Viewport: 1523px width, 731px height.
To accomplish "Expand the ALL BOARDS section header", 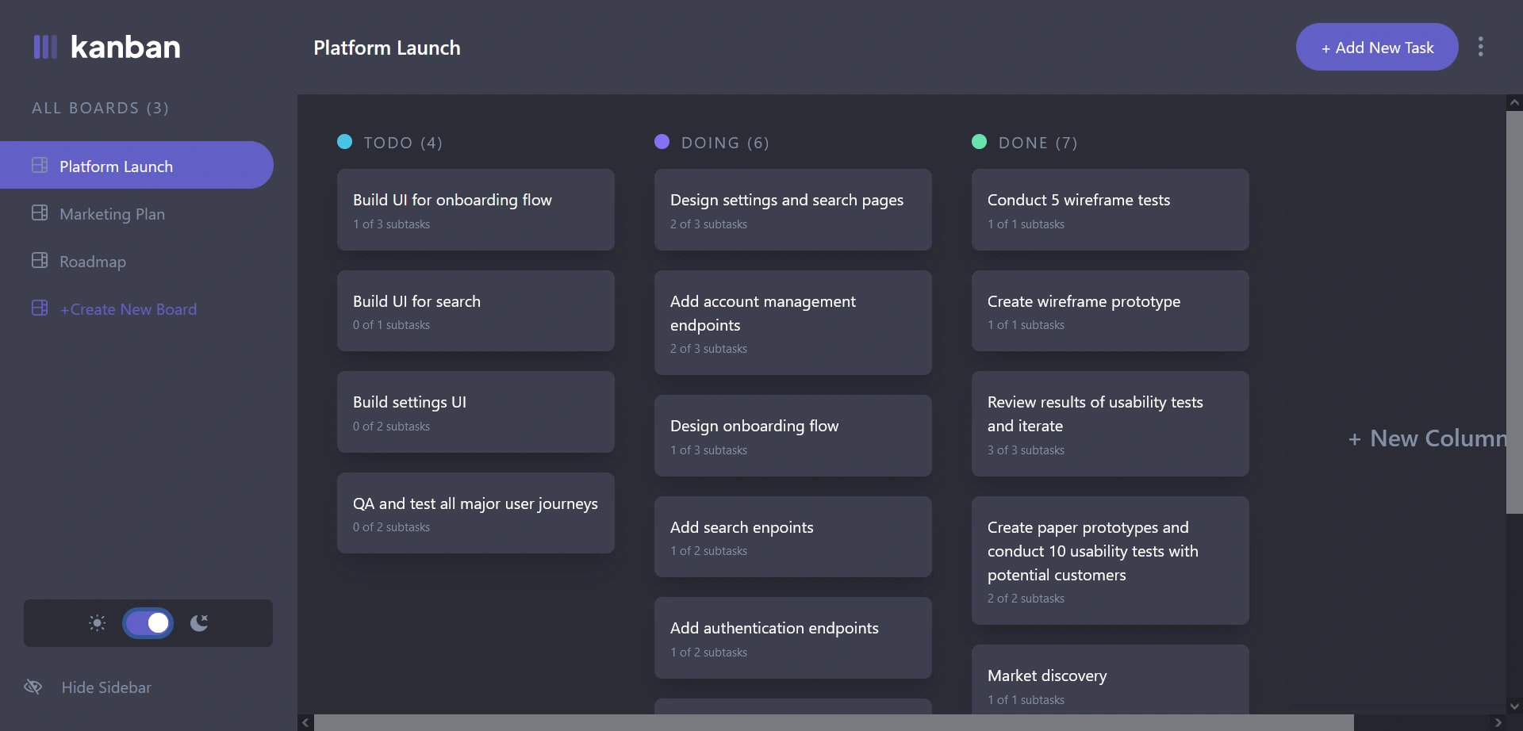I will (100, 108).
